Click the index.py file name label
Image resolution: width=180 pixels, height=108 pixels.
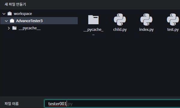point(146,30)
